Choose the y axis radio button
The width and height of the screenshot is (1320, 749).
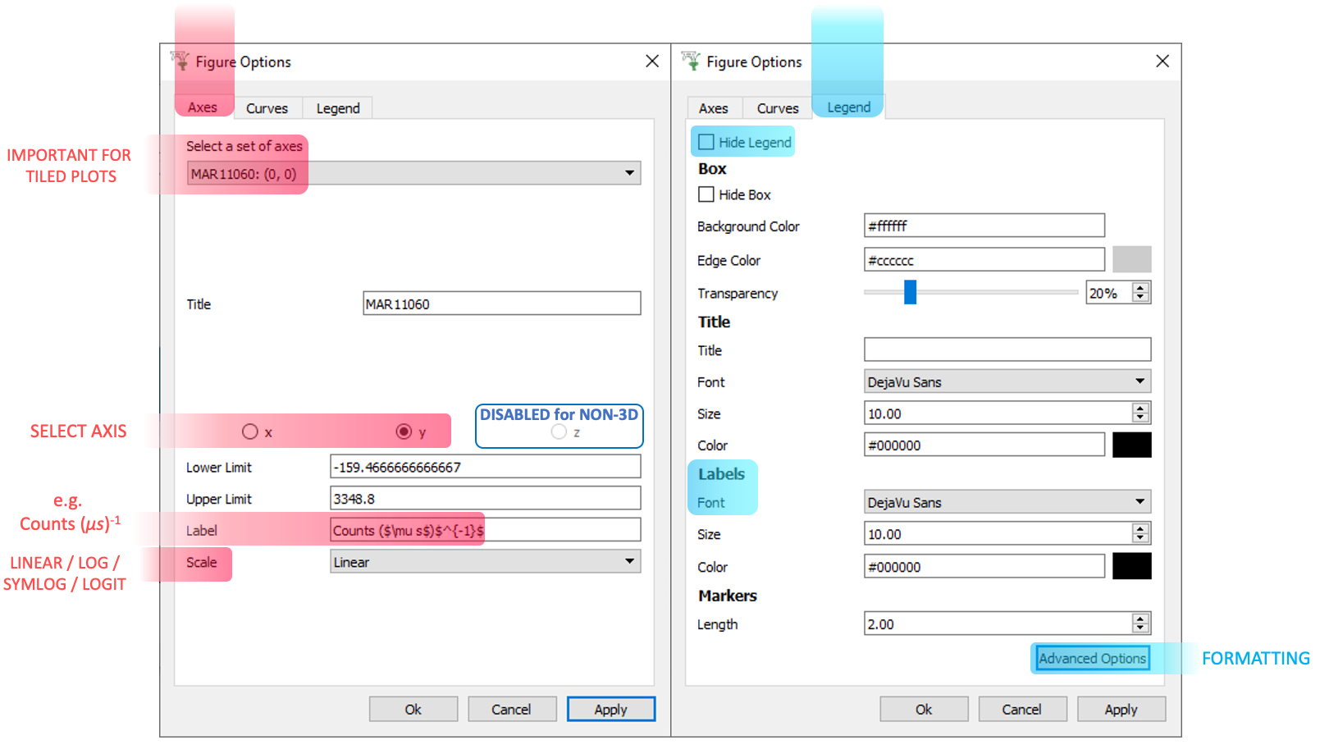[x=404, y=432]
